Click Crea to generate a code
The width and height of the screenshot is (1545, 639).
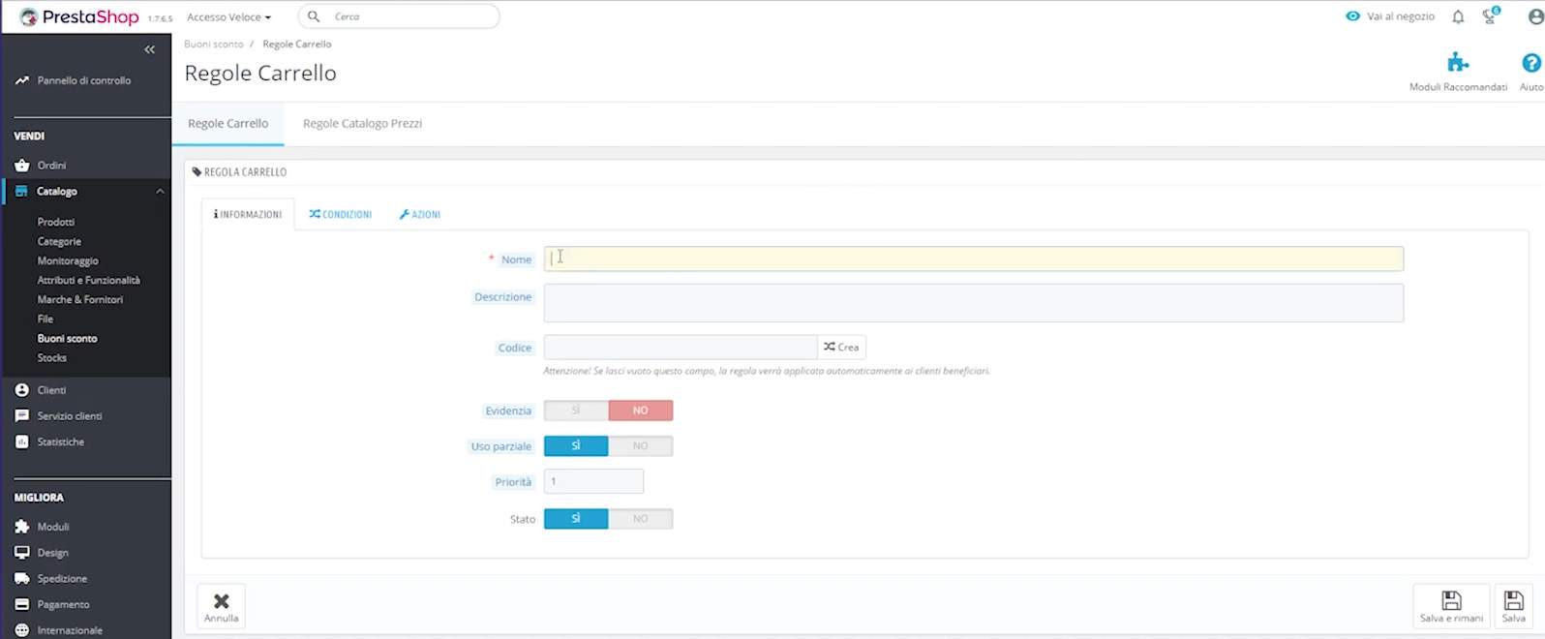point(841,347)
